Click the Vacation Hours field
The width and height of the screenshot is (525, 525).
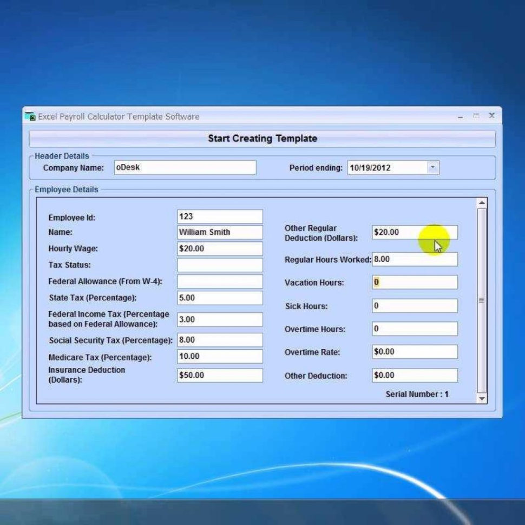tap(414, 281)
